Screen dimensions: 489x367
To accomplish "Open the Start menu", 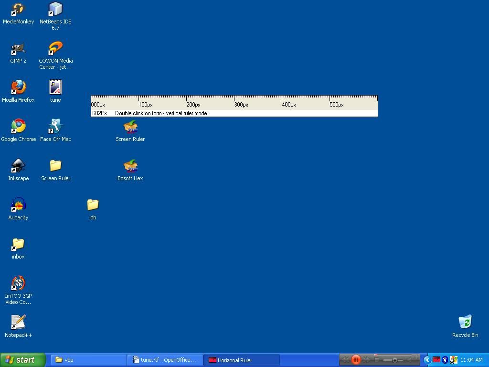I will (22, 360).
